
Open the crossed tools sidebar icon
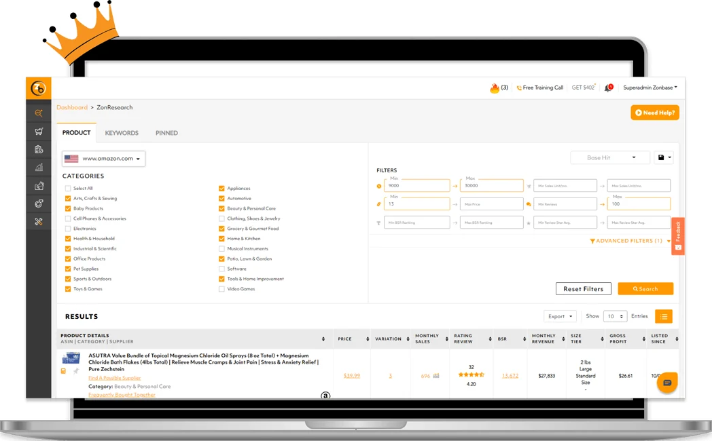coord(39,222)
